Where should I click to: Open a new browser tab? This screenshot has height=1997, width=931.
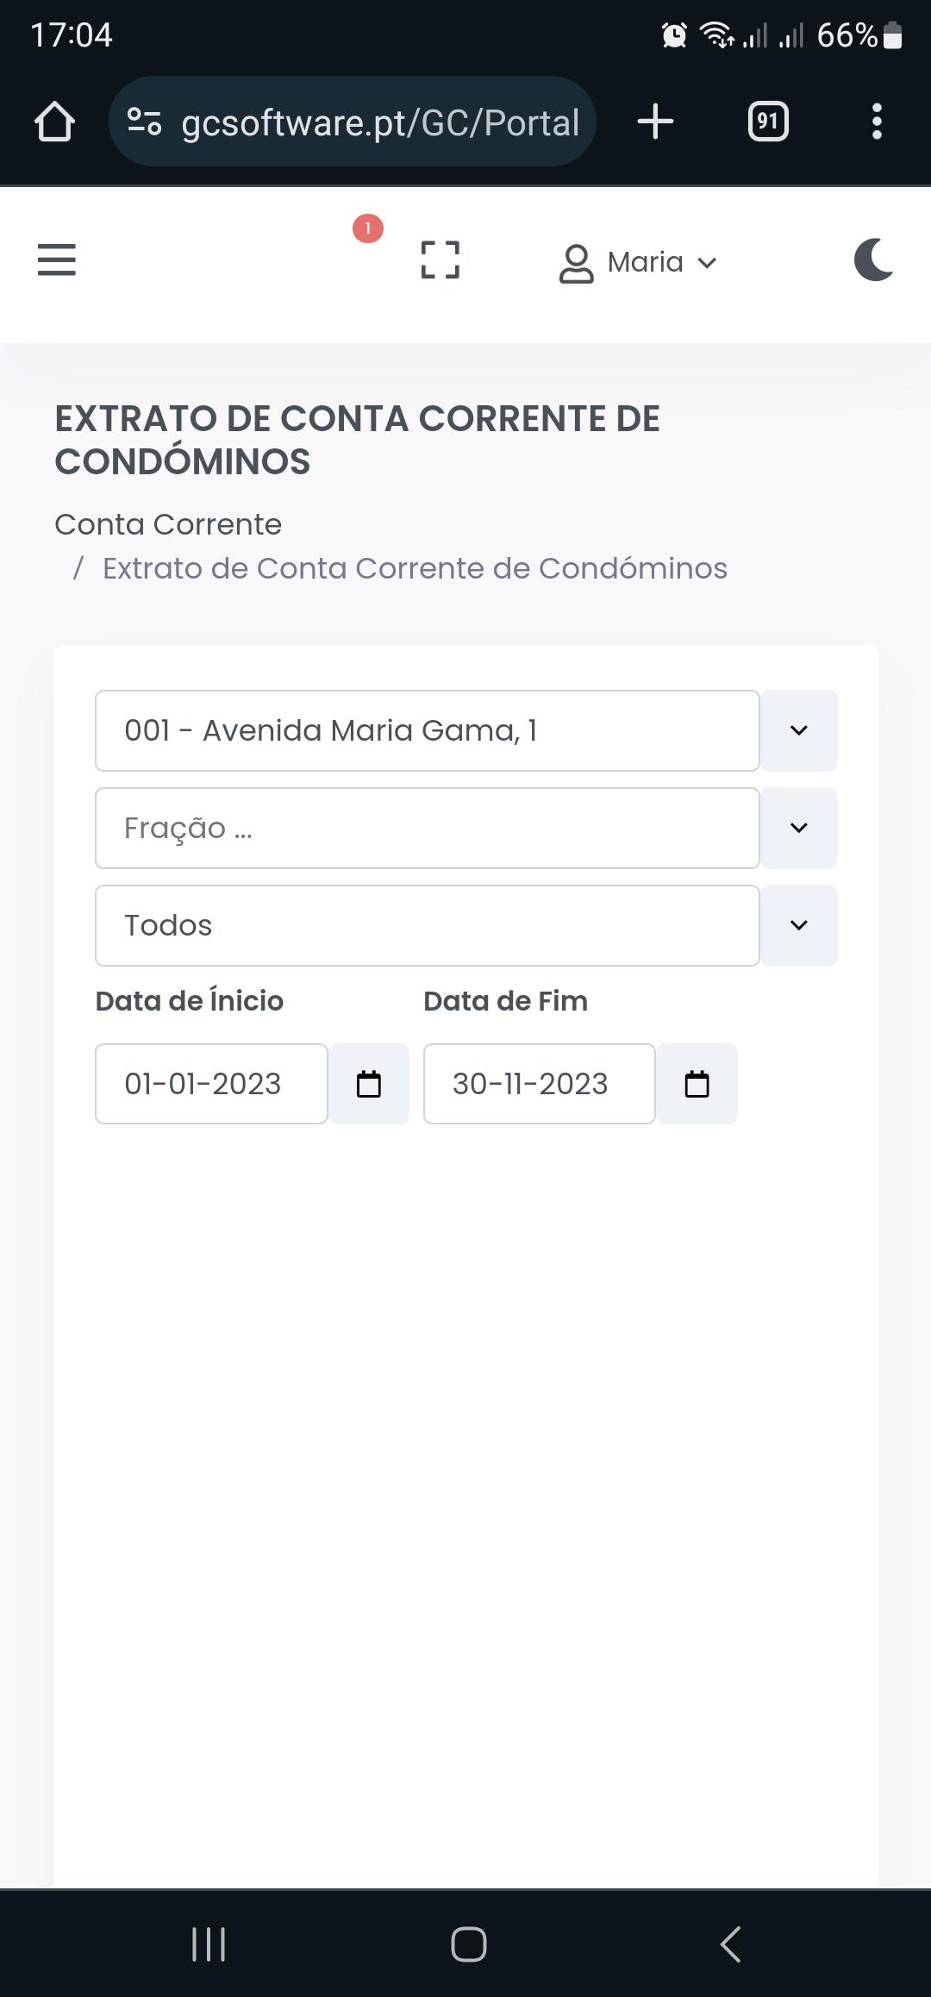point(655,121)
